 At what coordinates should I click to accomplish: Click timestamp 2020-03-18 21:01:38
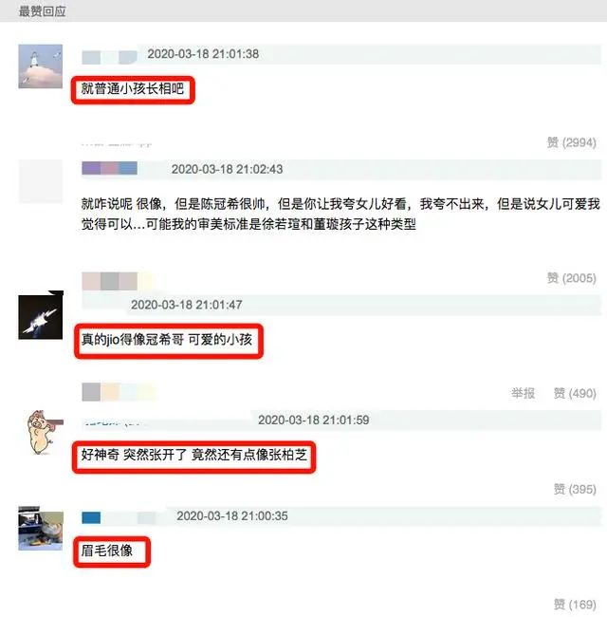[203, 54]
